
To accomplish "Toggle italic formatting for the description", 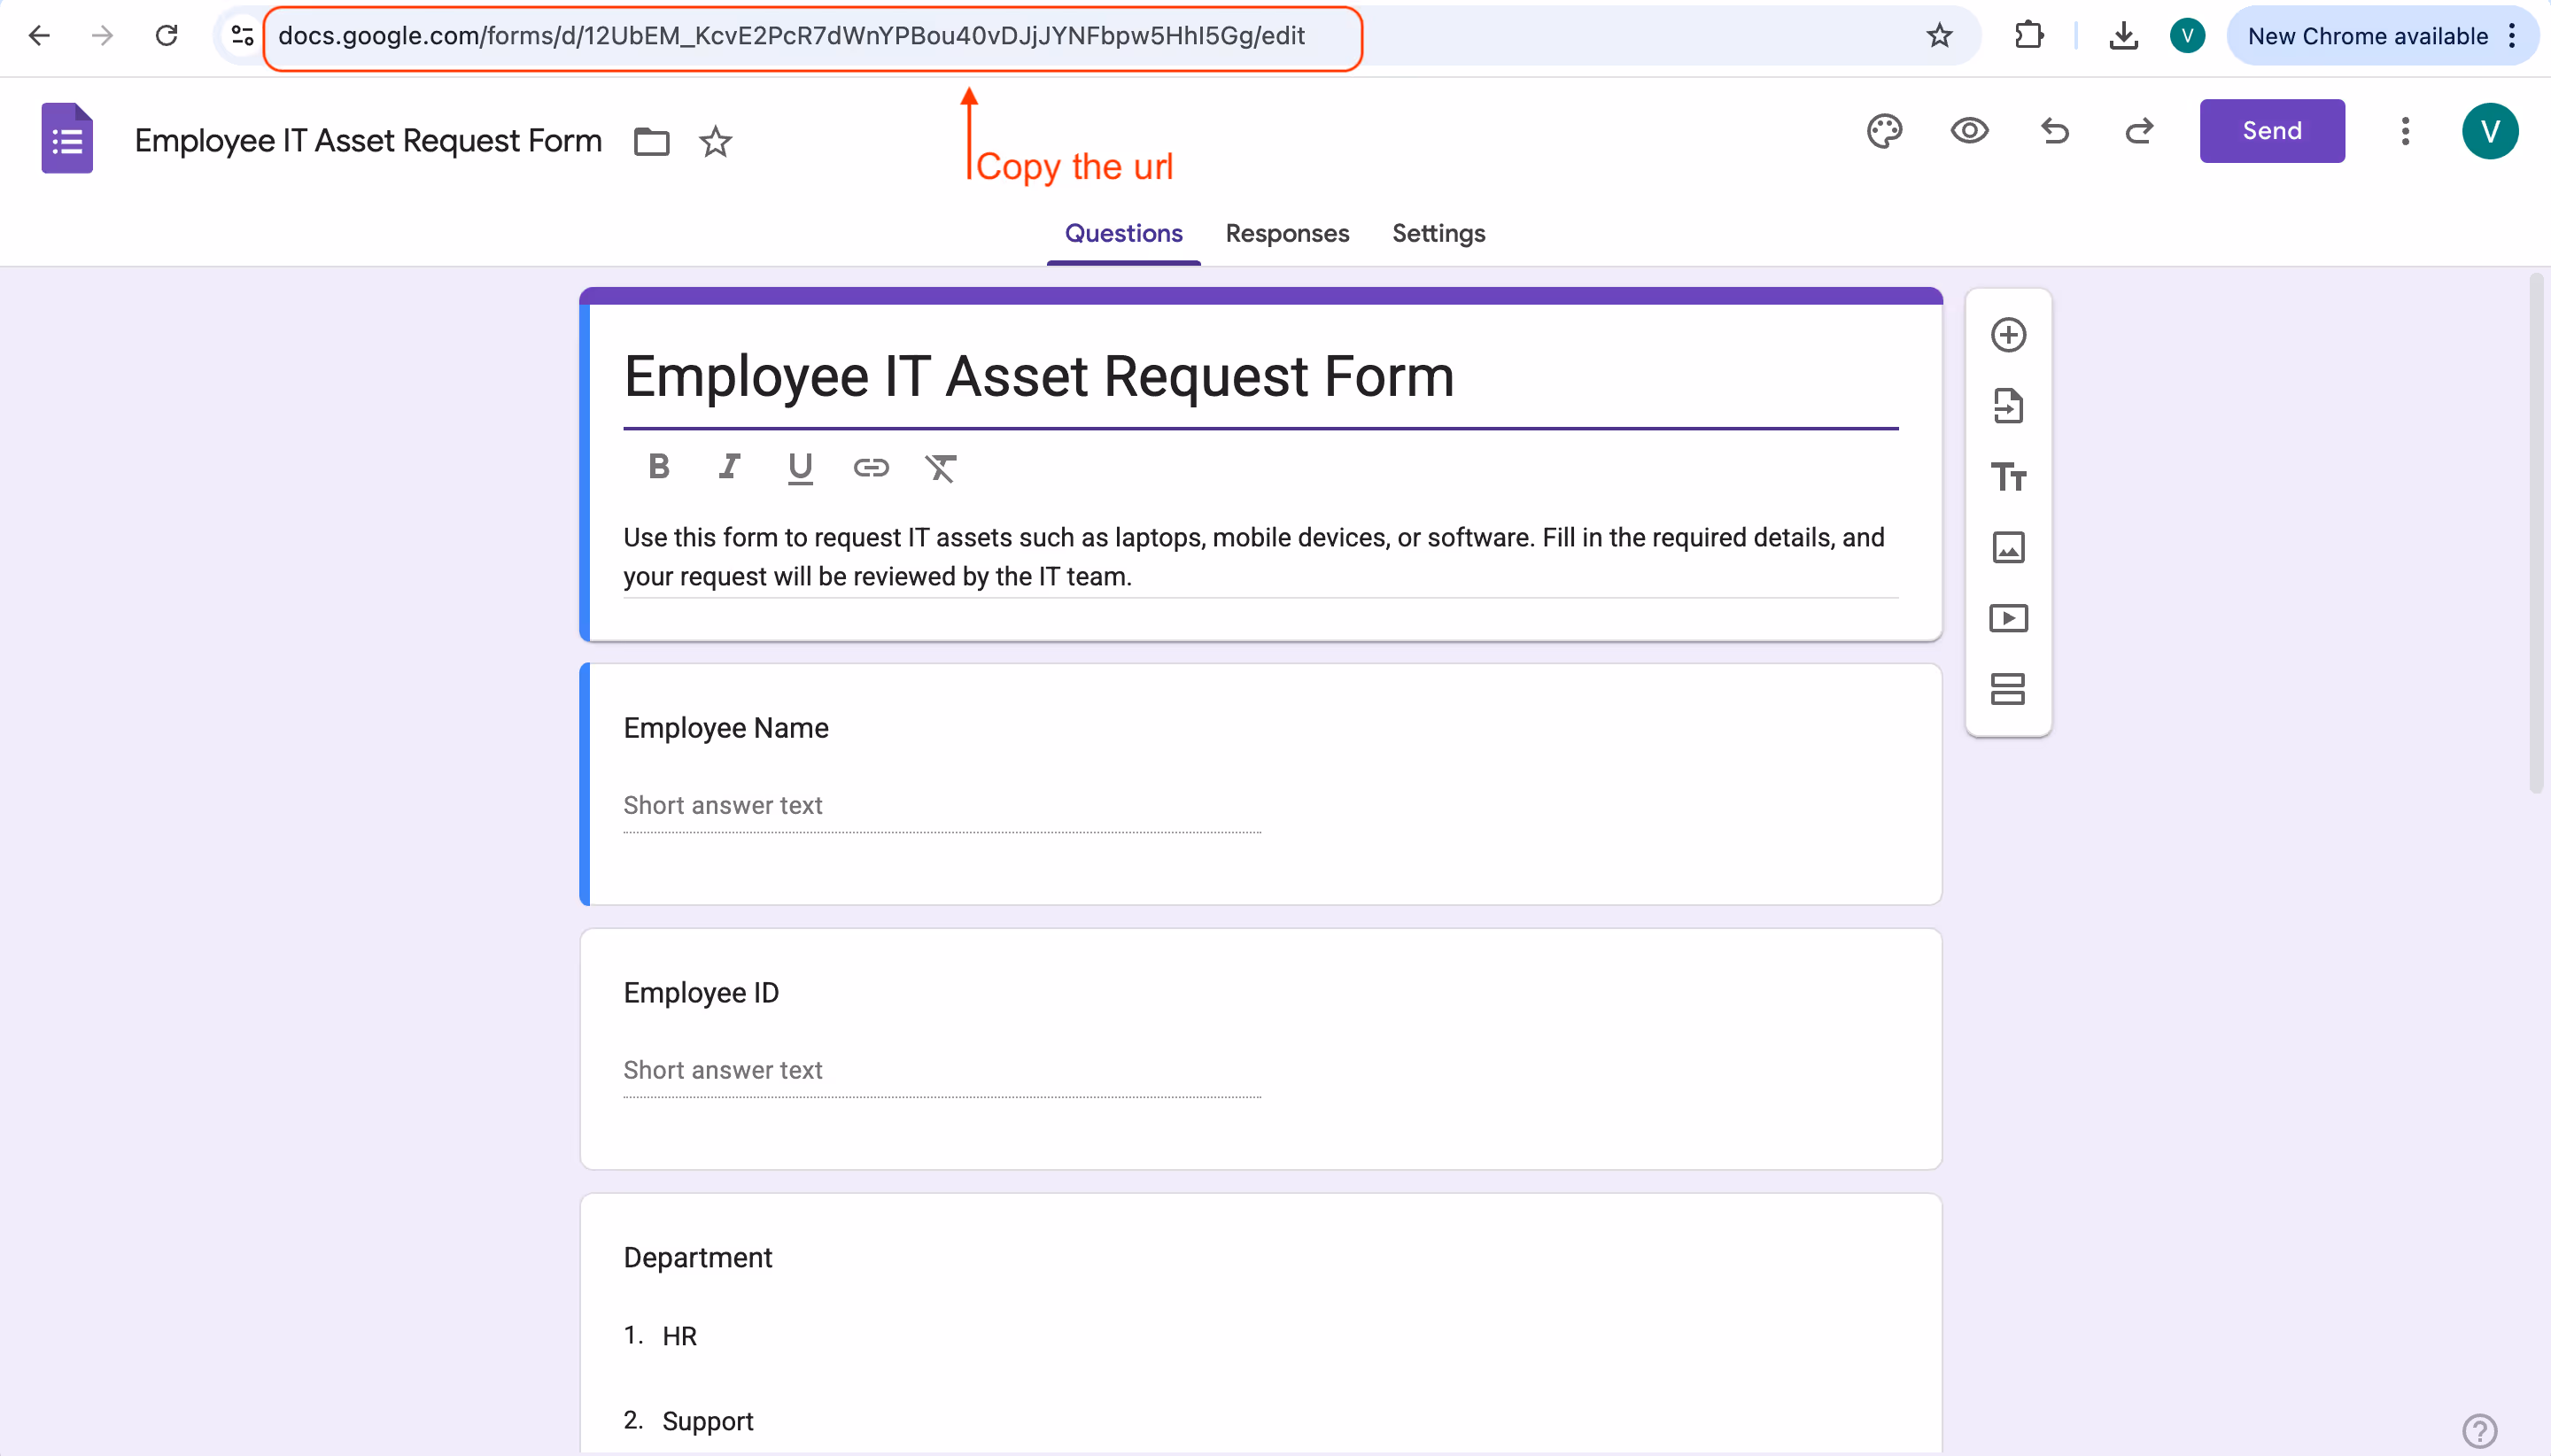I will 729,467.
